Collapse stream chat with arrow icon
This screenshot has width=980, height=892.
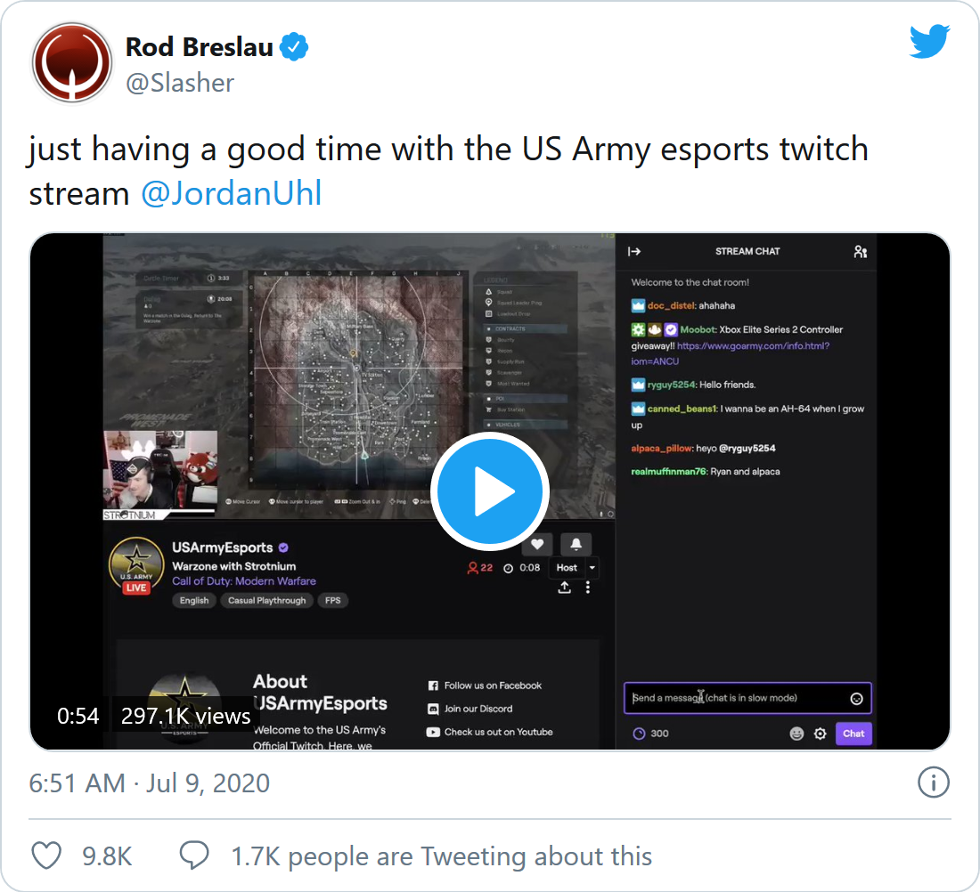tap(634, 251)
